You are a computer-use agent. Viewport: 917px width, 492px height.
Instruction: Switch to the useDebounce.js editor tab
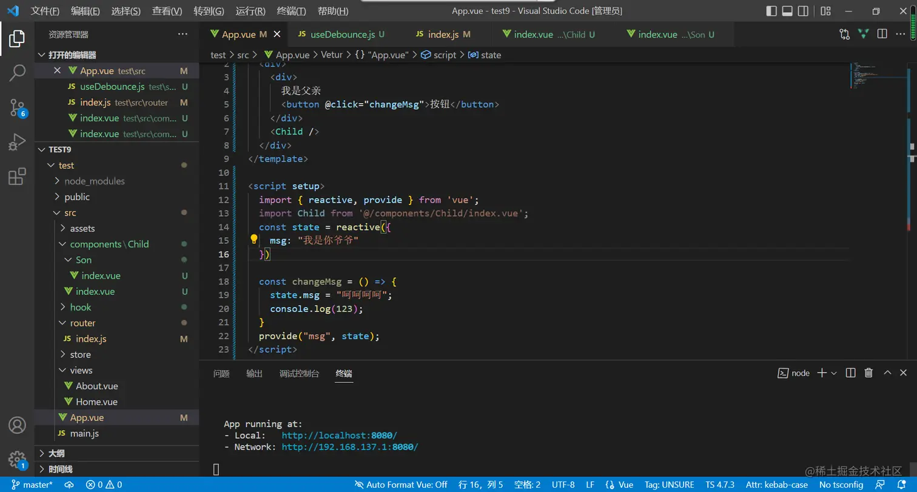point(342,35)
